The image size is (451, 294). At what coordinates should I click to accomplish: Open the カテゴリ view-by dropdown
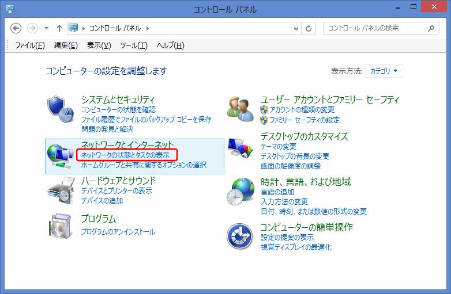[x=384, y=71]
